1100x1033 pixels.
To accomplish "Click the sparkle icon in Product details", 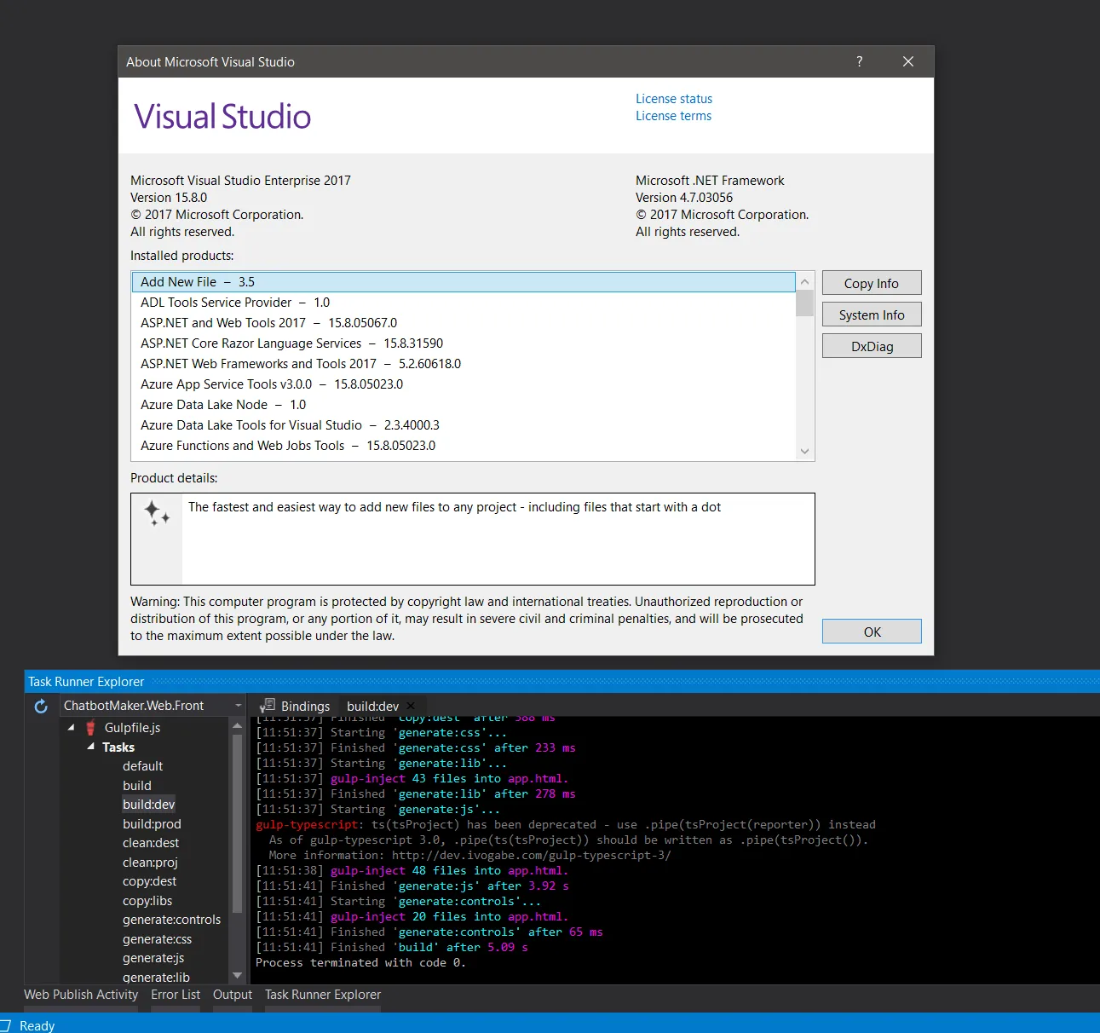I will coord(157,513).
